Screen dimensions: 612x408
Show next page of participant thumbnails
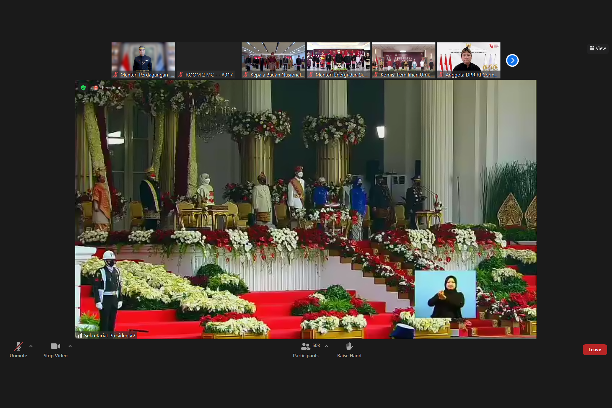pyautogui.click(x=512, y=61)
